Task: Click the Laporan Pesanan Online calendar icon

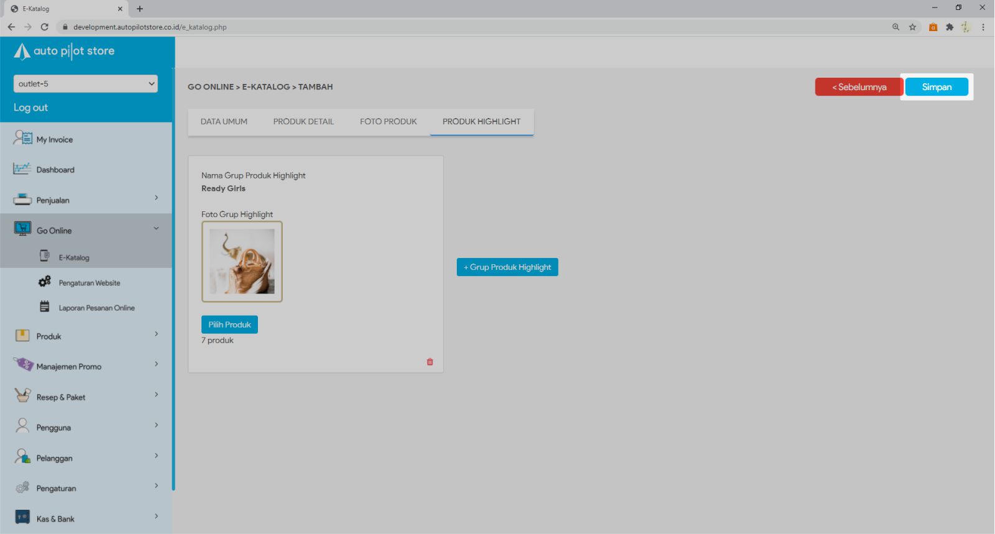Action: pyautogui.click(x=45, y=306)
